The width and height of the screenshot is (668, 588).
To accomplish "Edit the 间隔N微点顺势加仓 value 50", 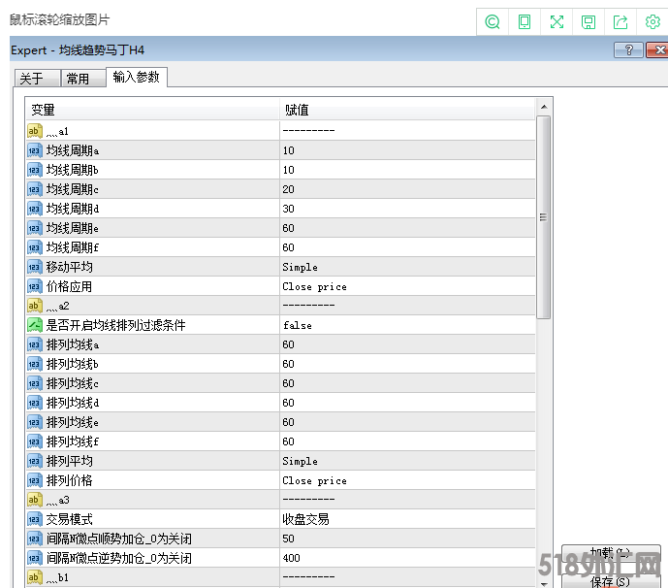I will pos(407,539).
